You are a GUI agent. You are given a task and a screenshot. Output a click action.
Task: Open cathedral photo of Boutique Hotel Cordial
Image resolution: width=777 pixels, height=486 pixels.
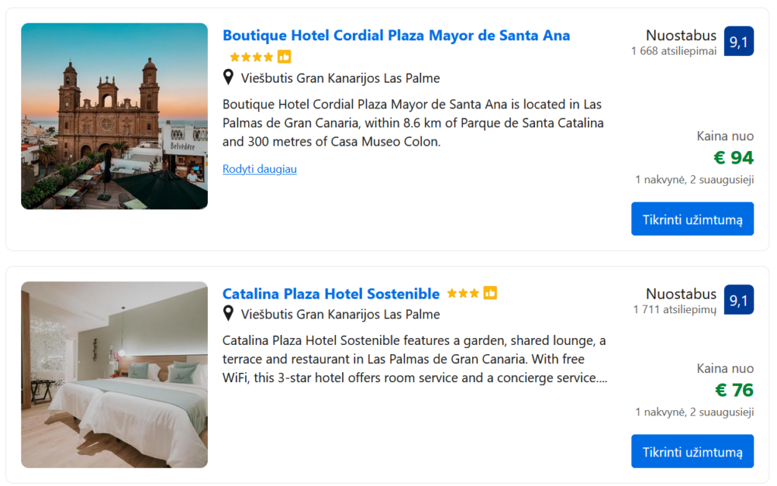(115, 116)
